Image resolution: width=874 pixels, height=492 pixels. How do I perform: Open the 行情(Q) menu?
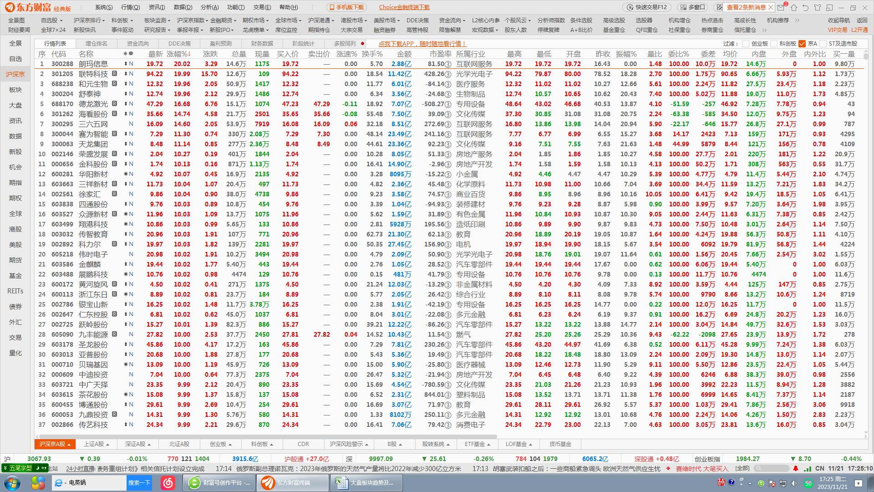click(130, 7)
